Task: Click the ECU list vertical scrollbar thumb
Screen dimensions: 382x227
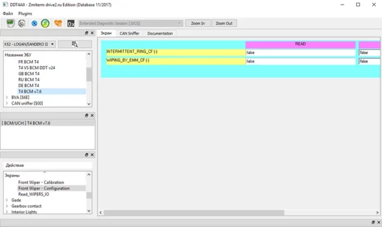Action: (x=89, y=74)
